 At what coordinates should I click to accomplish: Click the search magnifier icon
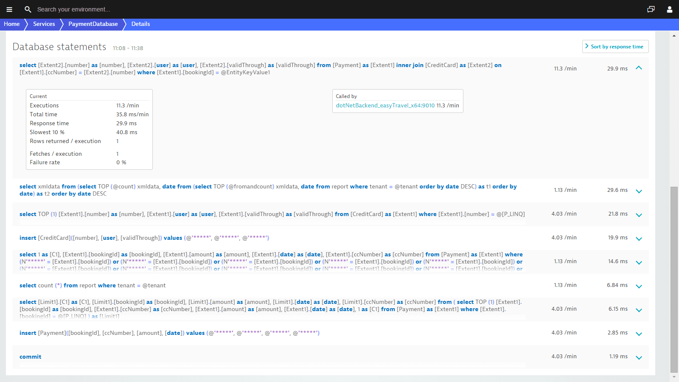[28, 9]
